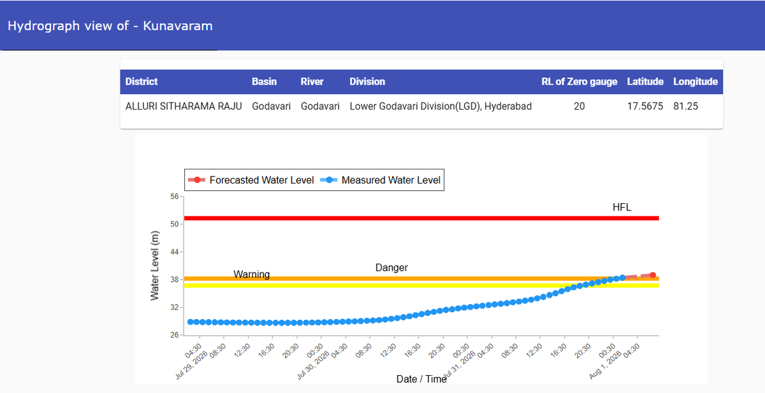Click the Water Level (m) axis title

click(x=155, y=266)
